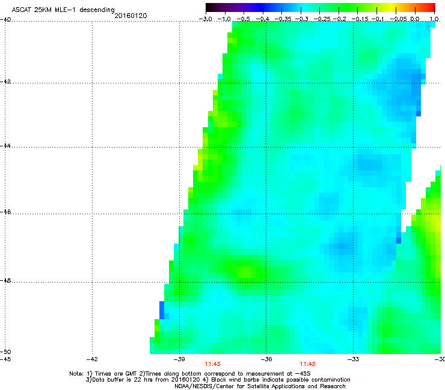Image resolution: width=445 pixels, height=390 pixels.
Task: Select the date label '20160120' under the title
Action: point(130,16)
